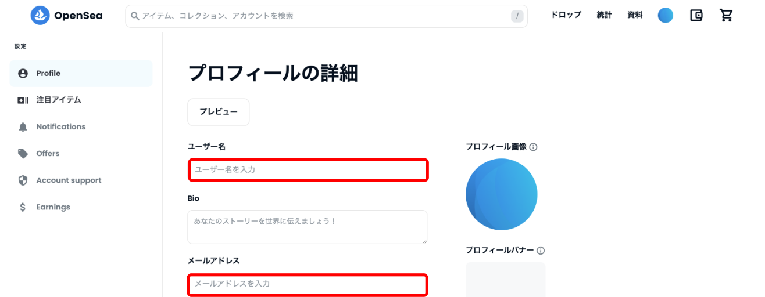Click the info icon beside プロフィールバナー

541,251
